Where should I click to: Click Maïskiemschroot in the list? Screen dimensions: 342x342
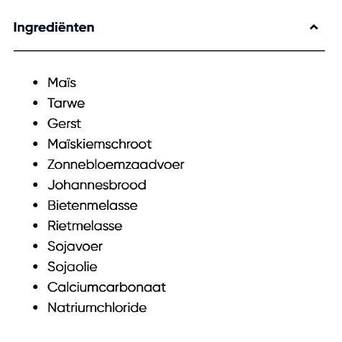tap(100, 144)
